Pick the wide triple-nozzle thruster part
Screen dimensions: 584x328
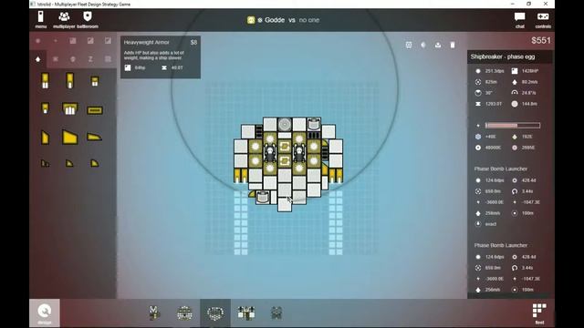(x=69, y=109)
